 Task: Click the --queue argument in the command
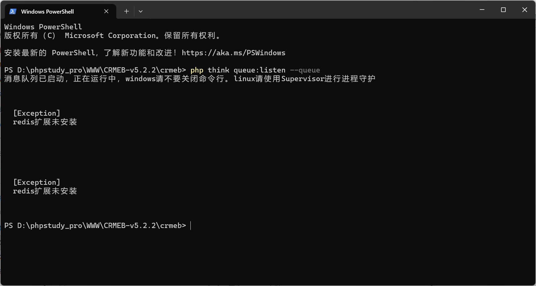[305, 70]
